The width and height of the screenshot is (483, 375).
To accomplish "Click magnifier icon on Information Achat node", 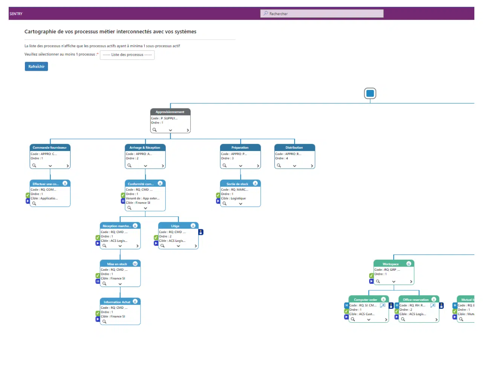I will click(104, 322).
